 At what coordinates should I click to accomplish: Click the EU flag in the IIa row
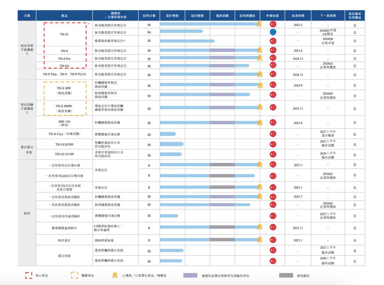[x=273, y=32]
